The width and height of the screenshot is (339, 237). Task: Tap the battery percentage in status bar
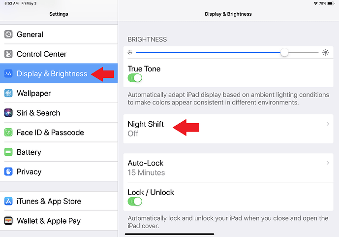[323, 3]
